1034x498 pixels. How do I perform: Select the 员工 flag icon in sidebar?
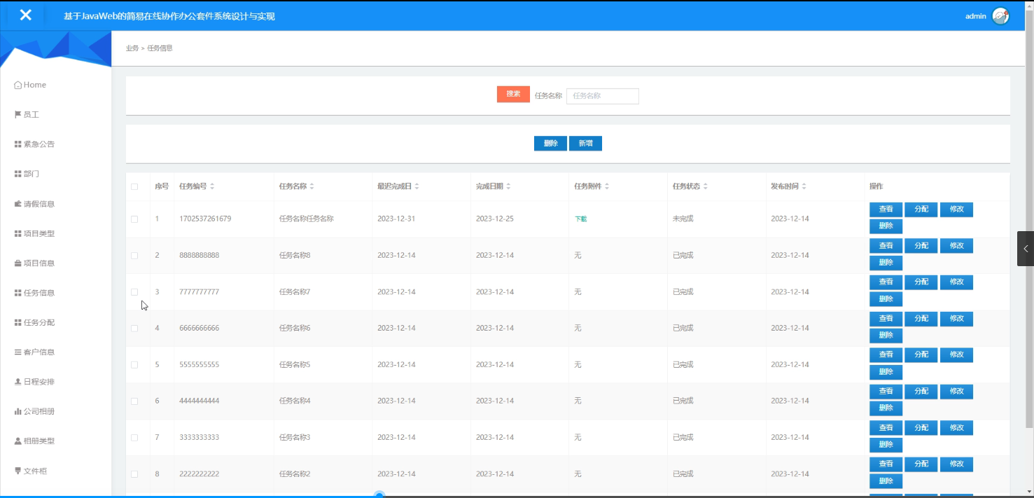pos(18,114)
